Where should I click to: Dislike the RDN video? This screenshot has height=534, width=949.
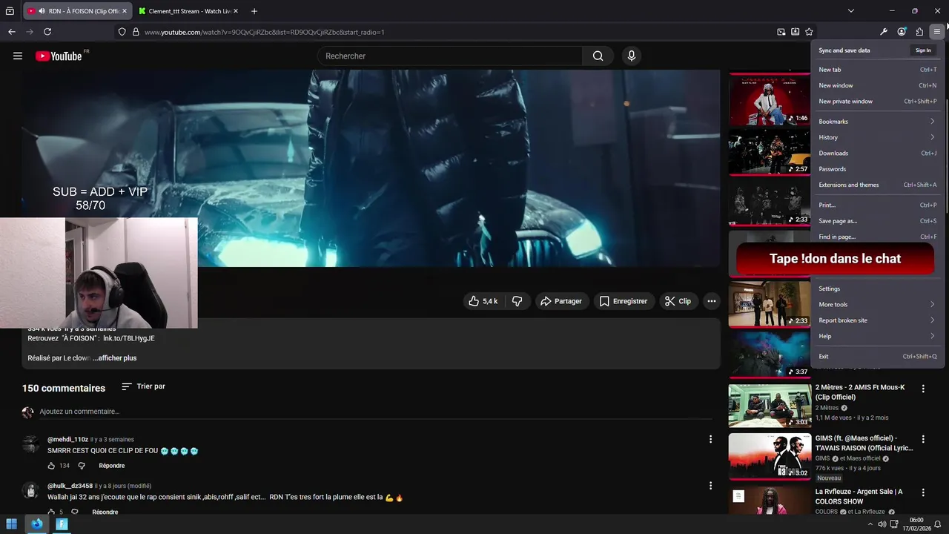point(518,301)
